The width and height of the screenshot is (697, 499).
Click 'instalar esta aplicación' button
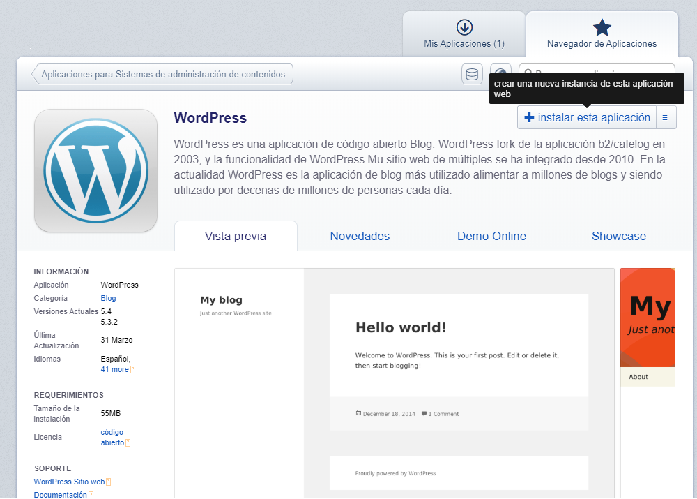coord(587,117)
